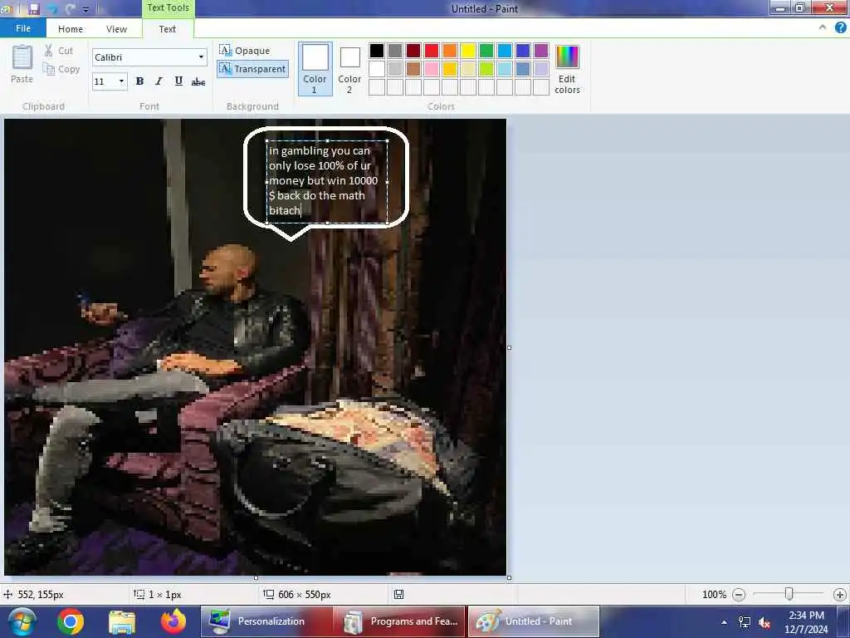The height and width of the screenshot is (638, 850).
Task: Launch Firefox from the taskbar
Action: [173, 621]
